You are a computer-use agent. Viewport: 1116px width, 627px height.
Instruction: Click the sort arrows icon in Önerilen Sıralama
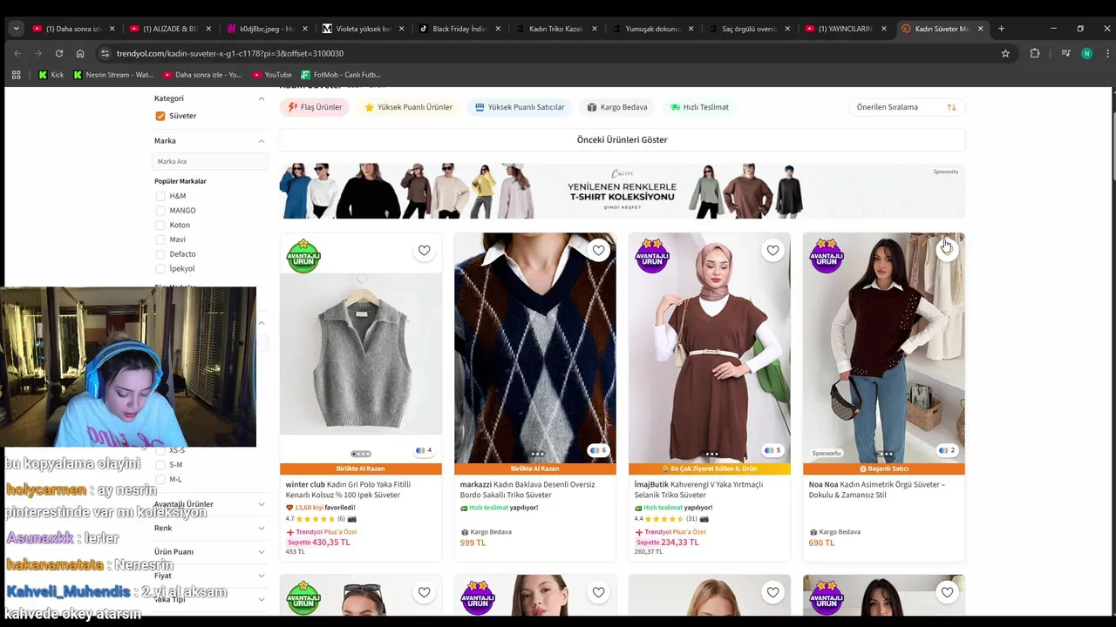(951, 107)
